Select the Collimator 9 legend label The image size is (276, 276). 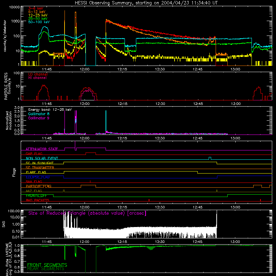coord(39,118)
